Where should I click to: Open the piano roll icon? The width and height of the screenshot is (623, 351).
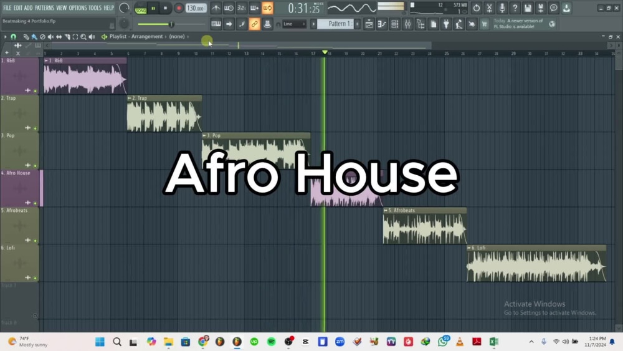pos(382,24)
